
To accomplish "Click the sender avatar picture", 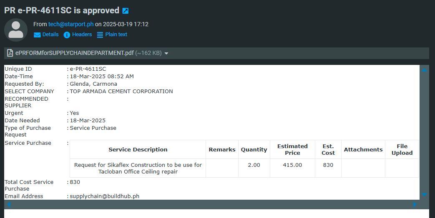I will click(x=16, y=30).
